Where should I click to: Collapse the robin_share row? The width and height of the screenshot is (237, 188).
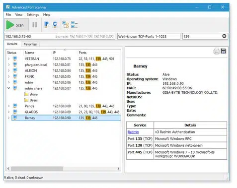9,88
